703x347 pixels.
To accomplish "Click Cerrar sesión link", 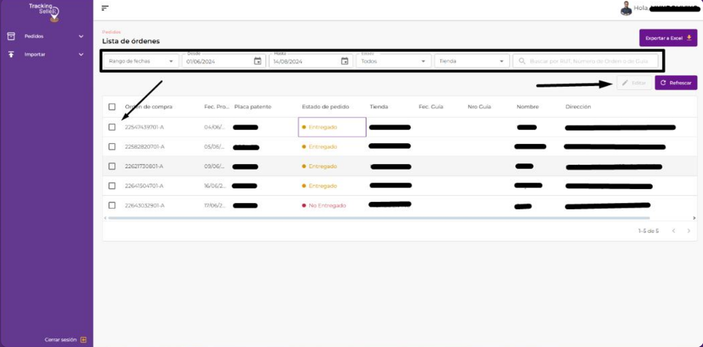I will 61,340.
